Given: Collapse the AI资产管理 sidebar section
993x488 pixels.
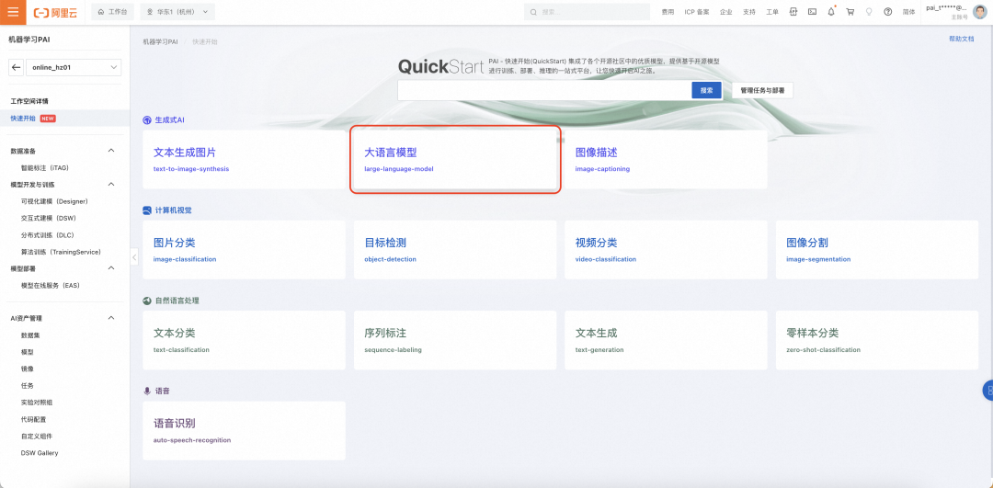Looking at the screenshot, I should click(x=111, y=318).
